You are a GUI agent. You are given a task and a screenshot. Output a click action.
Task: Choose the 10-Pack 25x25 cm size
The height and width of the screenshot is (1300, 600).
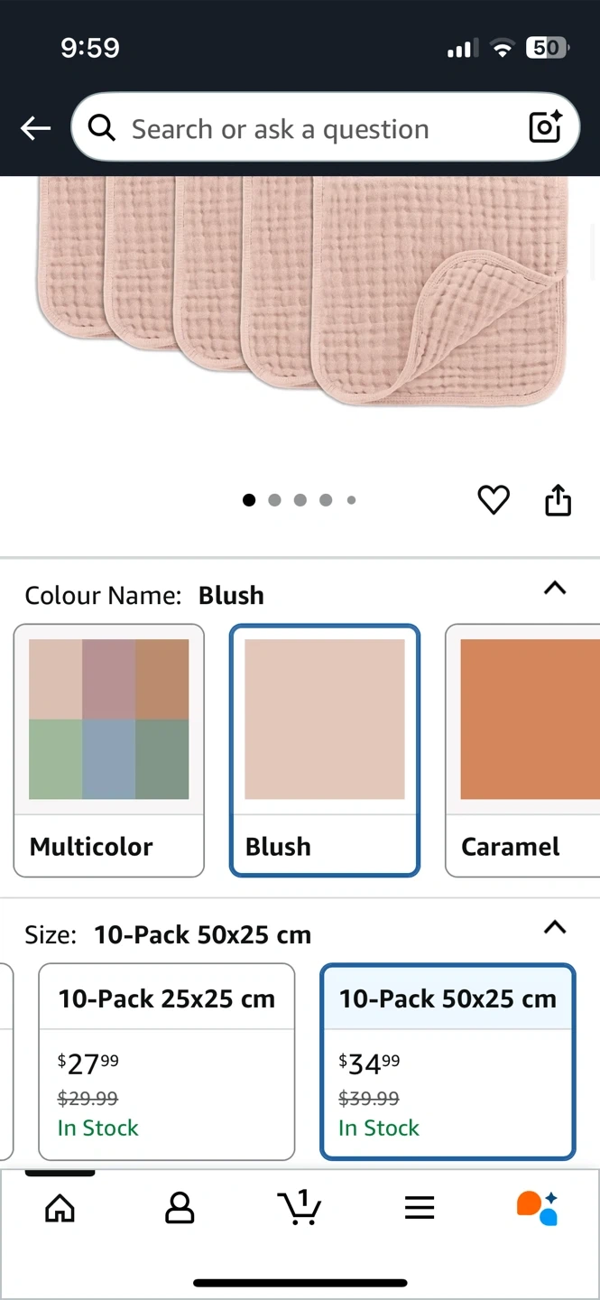(x=167, y=1062)
